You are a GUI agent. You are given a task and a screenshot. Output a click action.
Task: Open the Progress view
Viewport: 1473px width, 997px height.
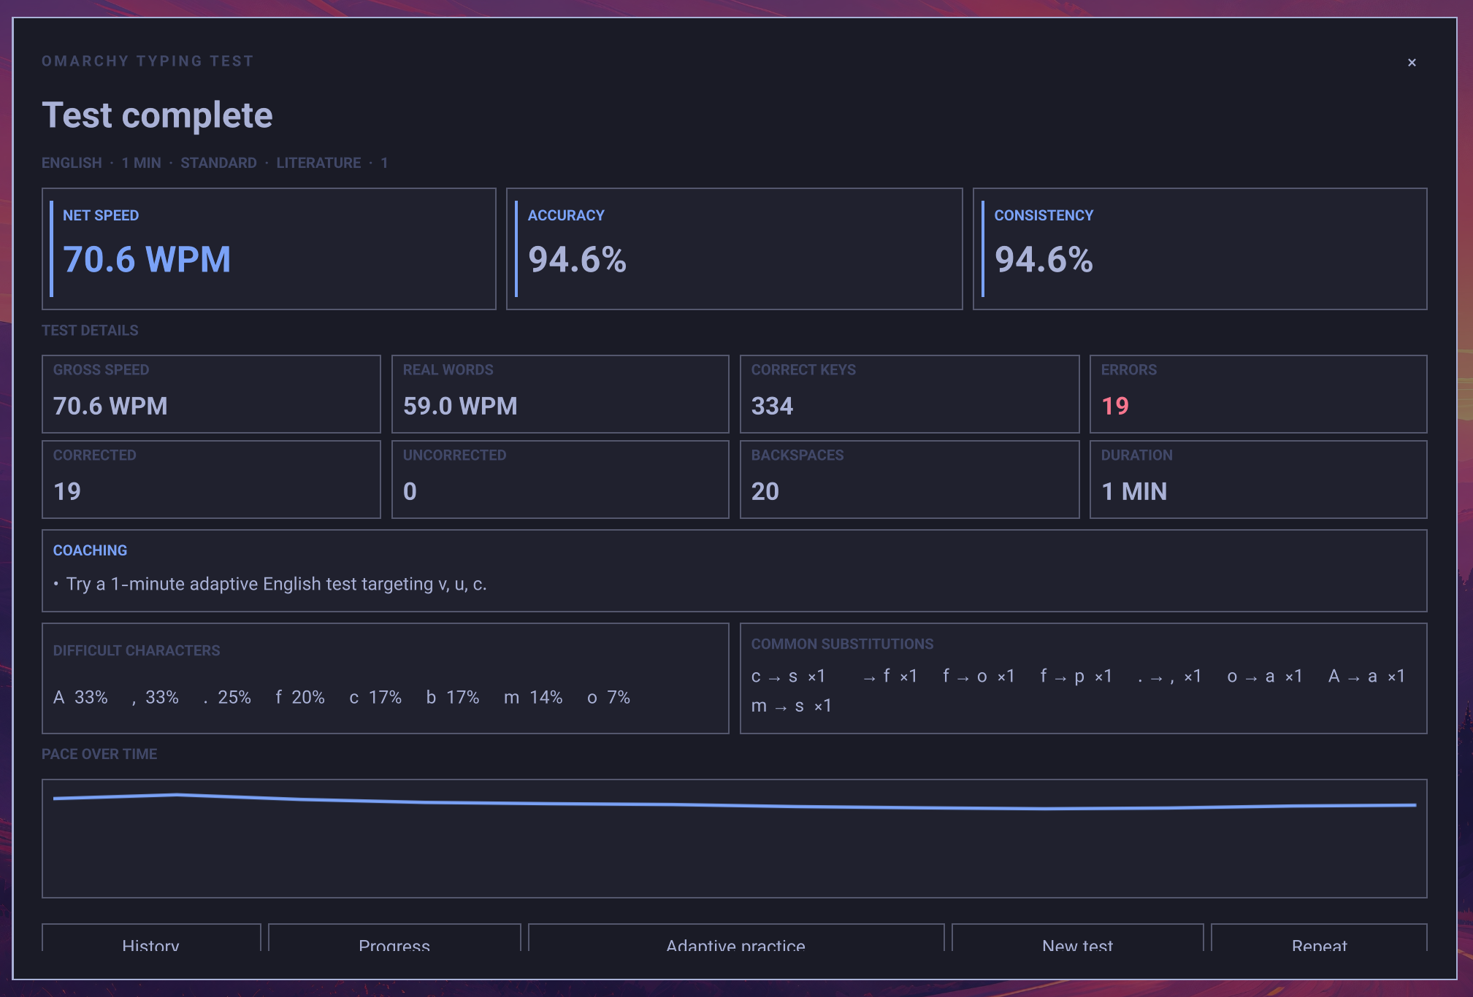coord(394,937)
